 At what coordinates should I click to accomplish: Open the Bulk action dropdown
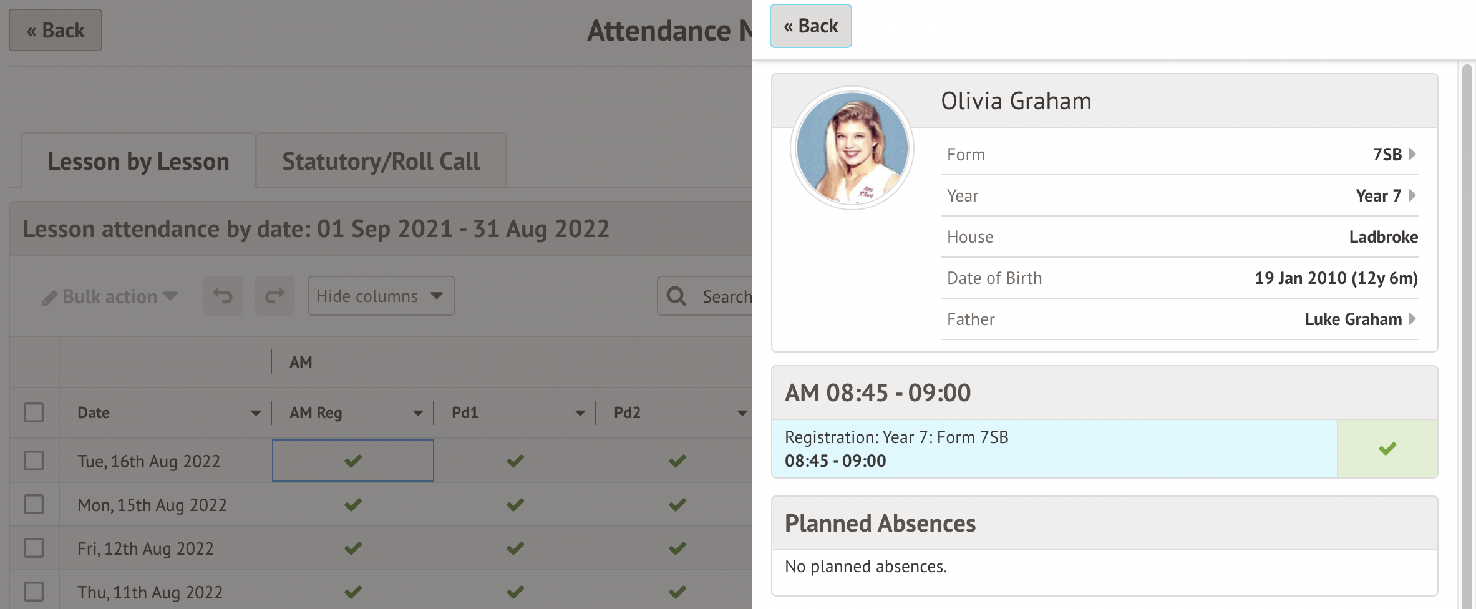point(110,296)
